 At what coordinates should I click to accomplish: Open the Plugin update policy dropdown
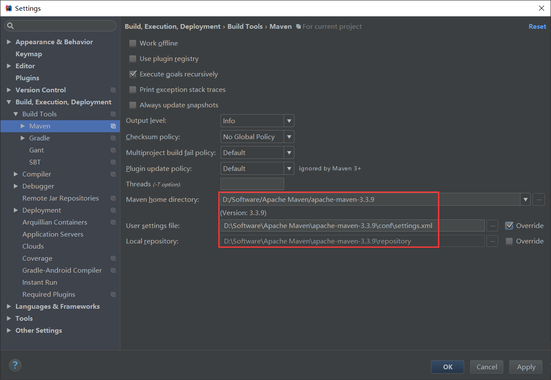click(289, 169)
